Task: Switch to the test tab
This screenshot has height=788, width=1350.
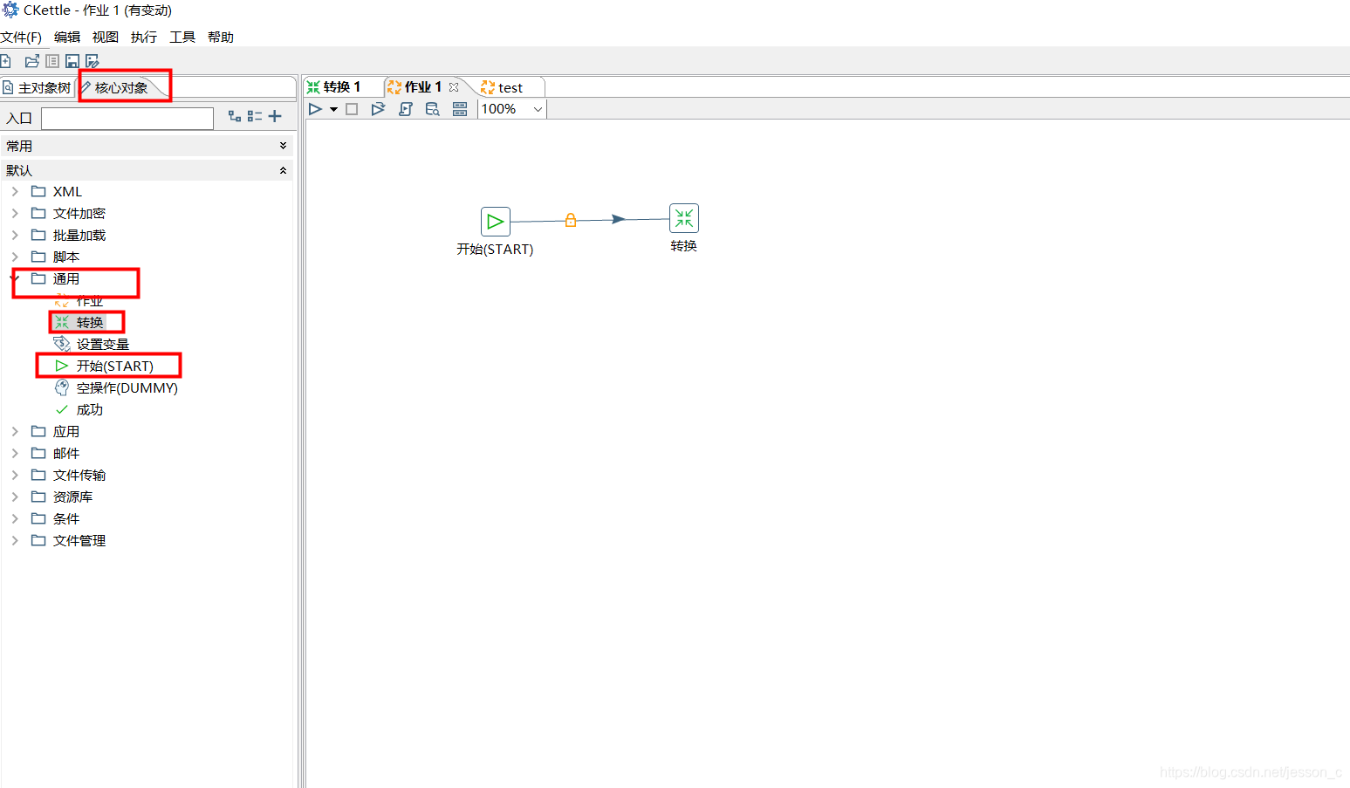Action: pos(511,88)
